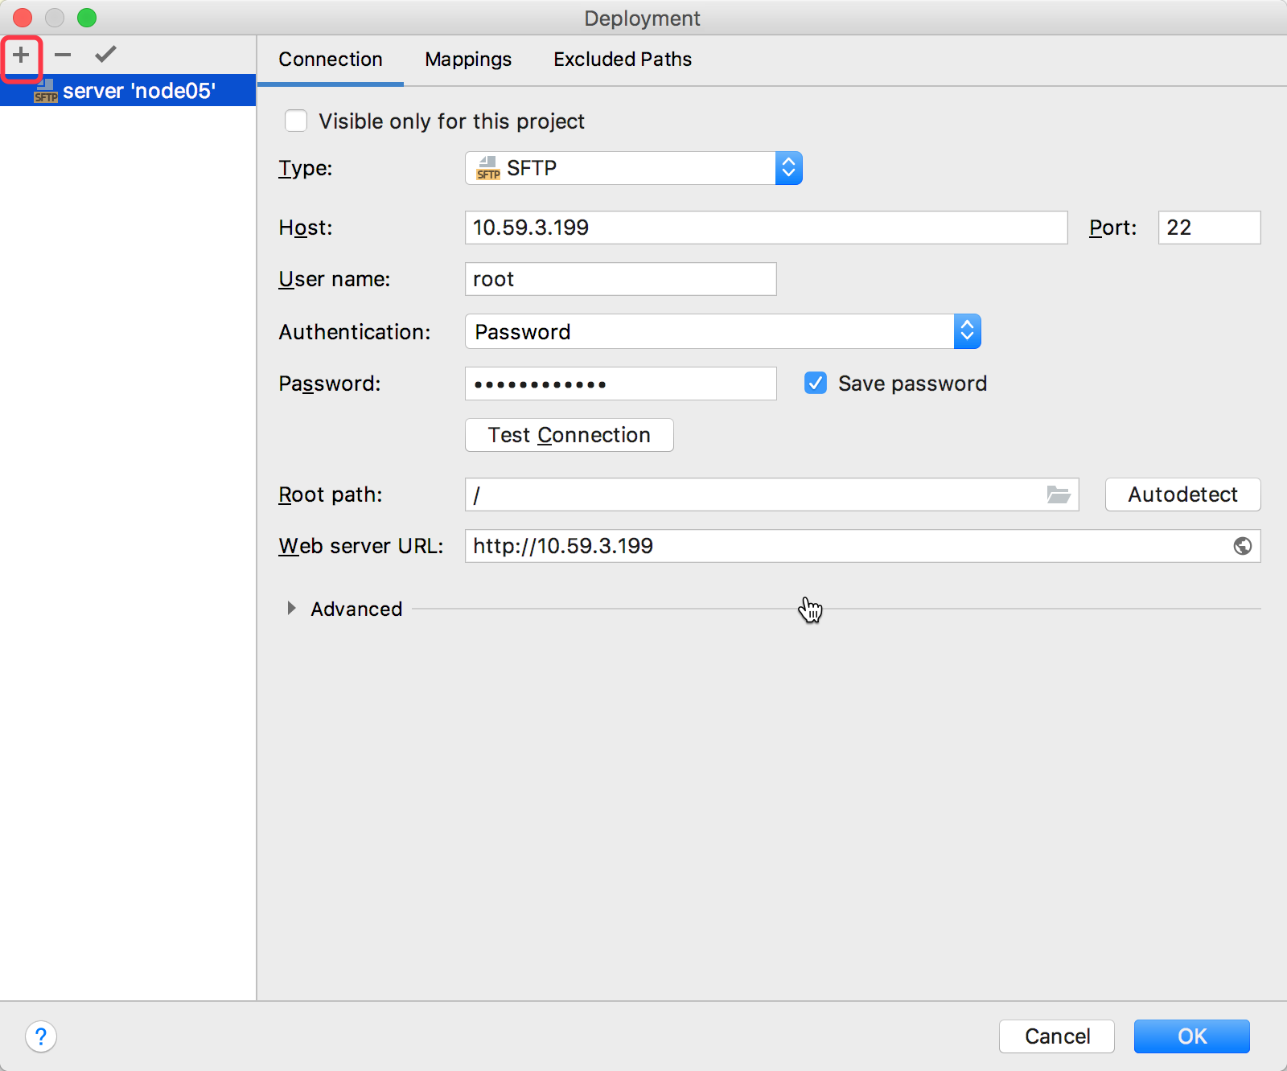Switch to the Mappings tab
This screenshot has height=1071, width=1287.
(x=468, y=59)
